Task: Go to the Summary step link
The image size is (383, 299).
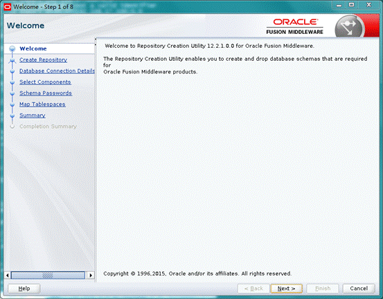Action: click(33, 115)
